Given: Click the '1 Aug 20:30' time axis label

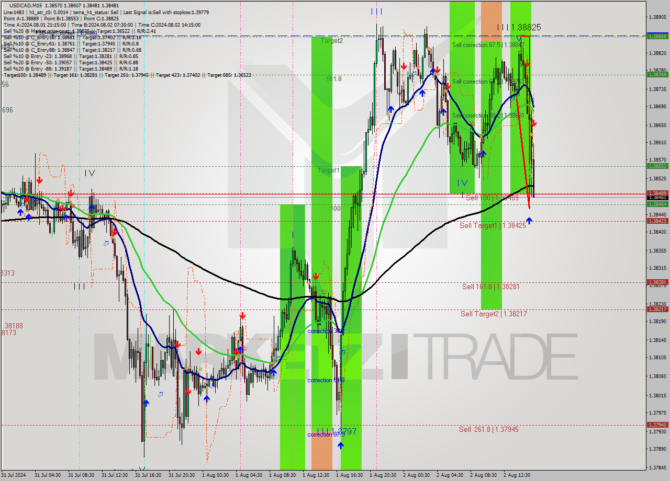Looking at the screenshot, I should (383, 475).
